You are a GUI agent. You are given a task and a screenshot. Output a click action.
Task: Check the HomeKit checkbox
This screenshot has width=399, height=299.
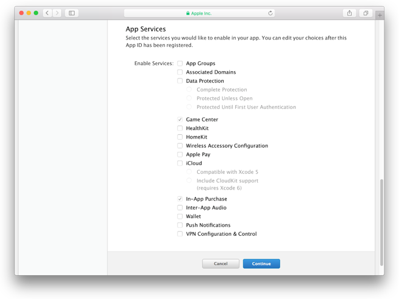tap(180, 137)
